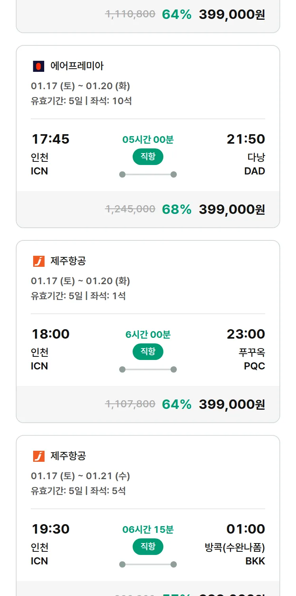The height and width of the screenshot is (596, 296).
Task: Click the 399,000원 price at the top card
Action: [x=232, y=15]
